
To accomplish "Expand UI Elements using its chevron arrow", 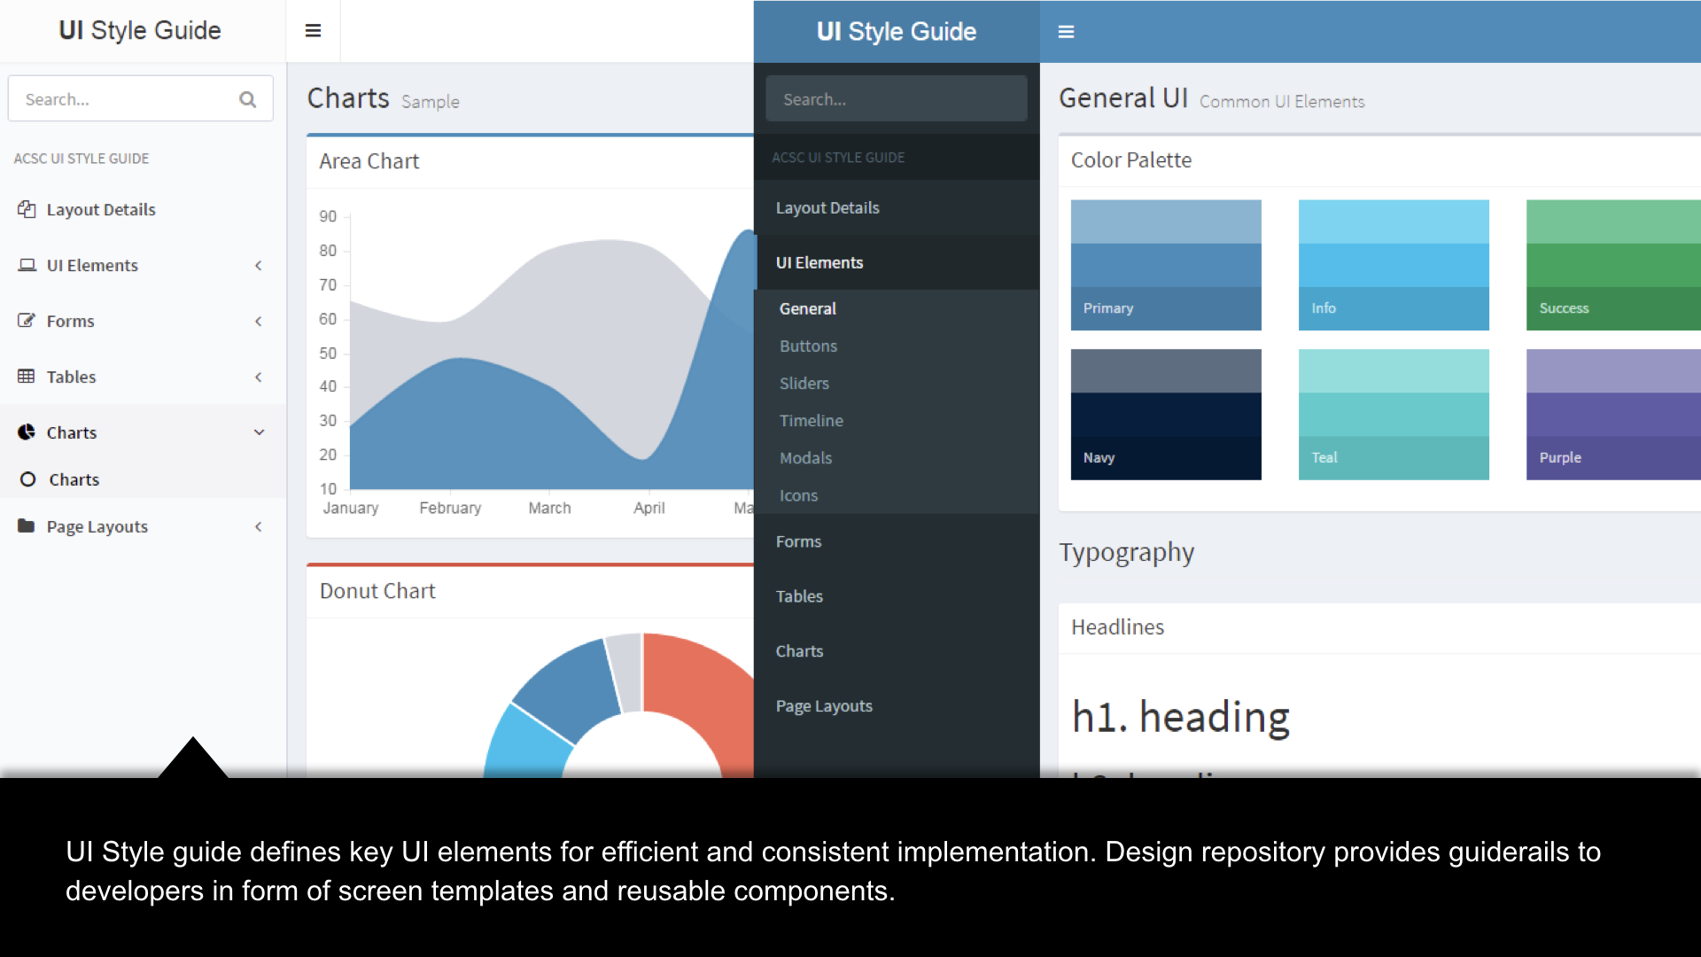I will point(259,265).
